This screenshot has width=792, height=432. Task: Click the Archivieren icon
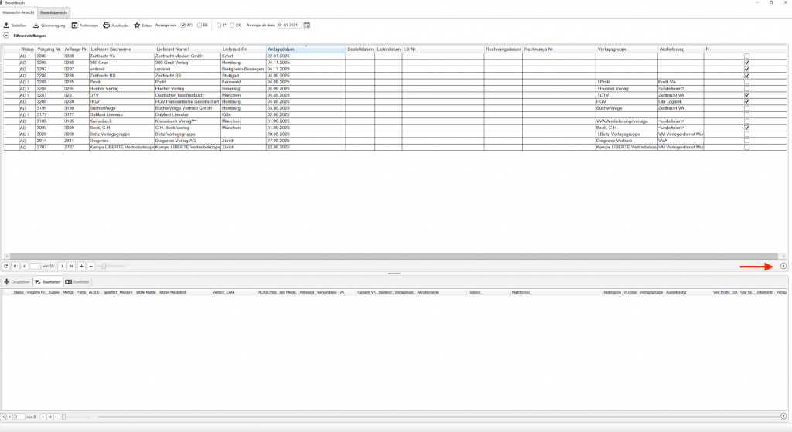click(x=74, y=26)
